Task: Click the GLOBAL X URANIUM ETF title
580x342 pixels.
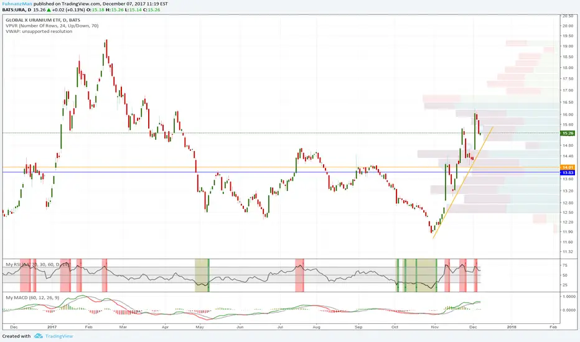Action: pos(42,20)
